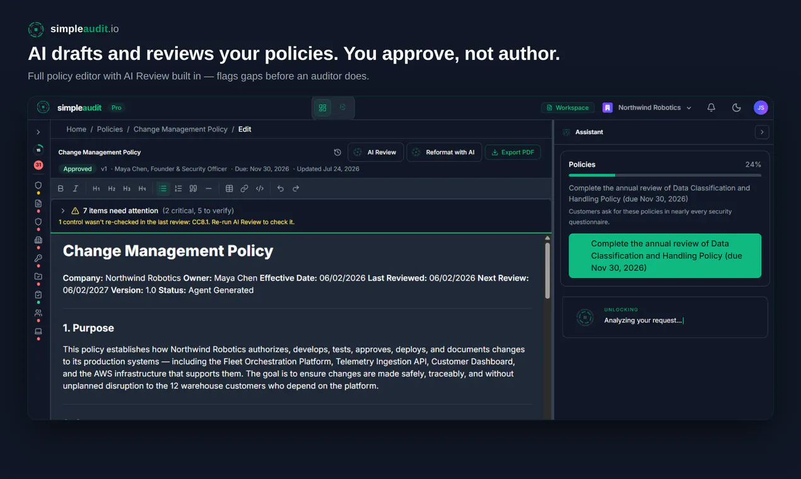This screenshot has height=479, width=801.
Task: Click the Workspace button
Action: tap(568, 108)
